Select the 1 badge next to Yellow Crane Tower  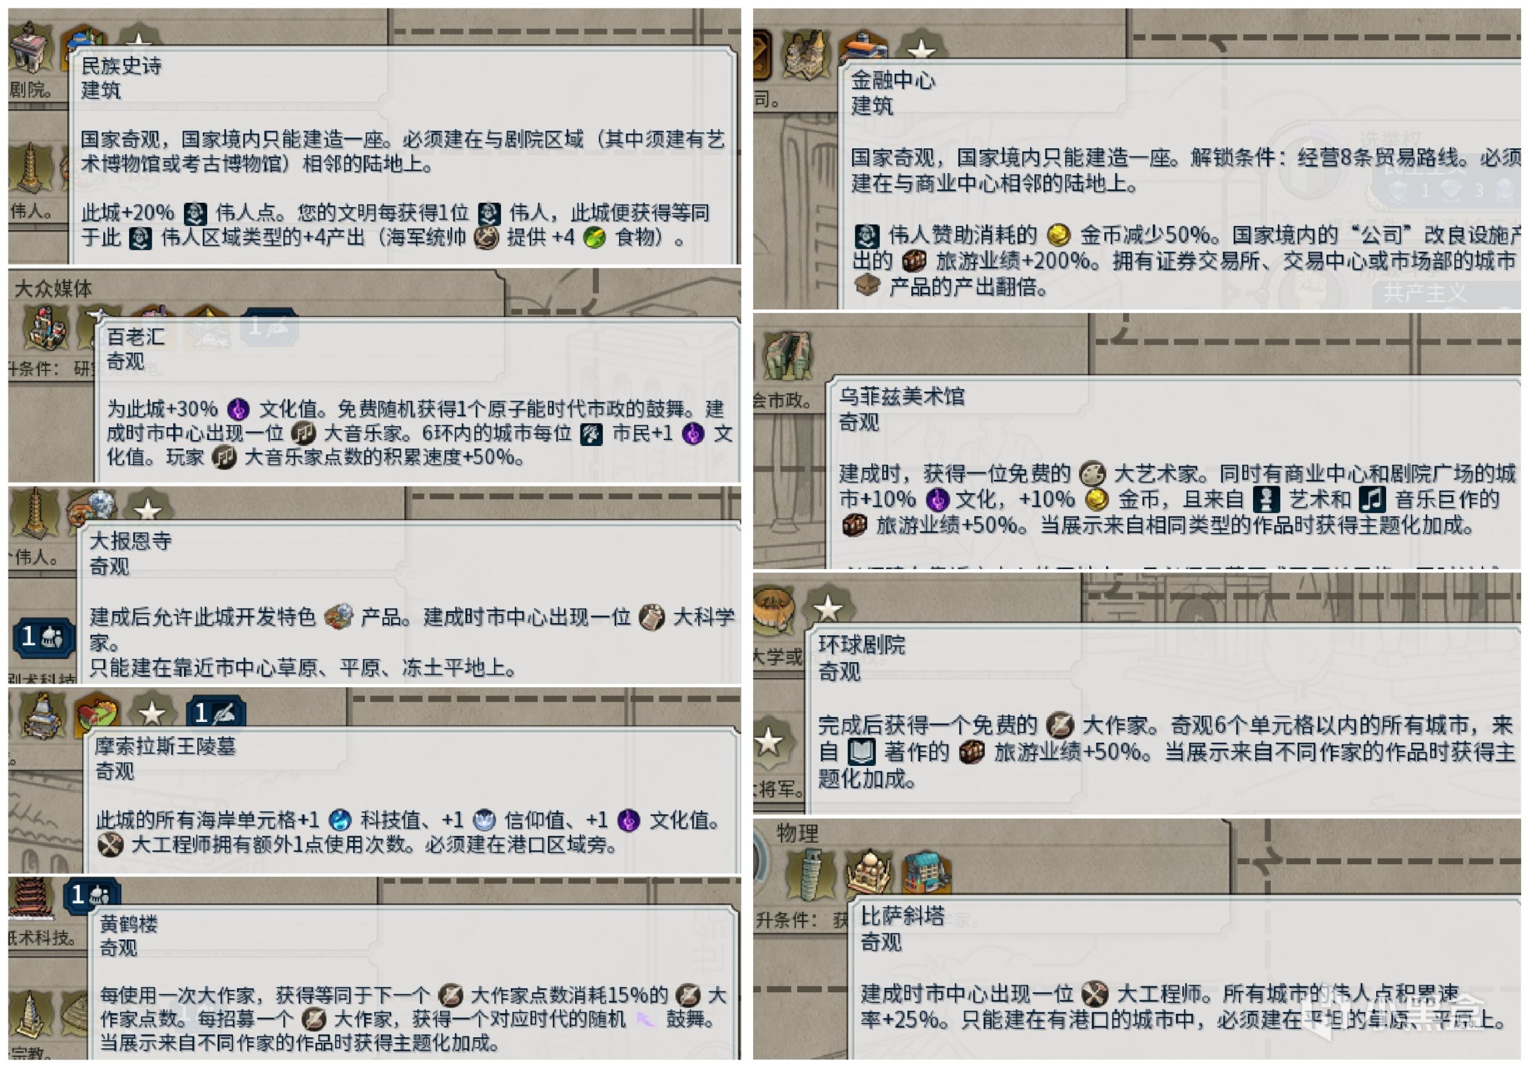92,895
